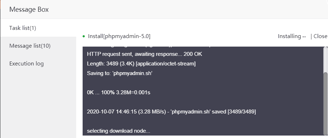Click scrollbar track above the thumb

pos(325,60)
